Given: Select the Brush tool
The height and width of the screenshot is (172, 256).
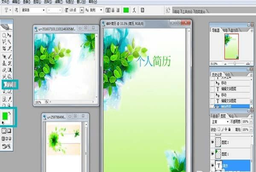Looking at the screenshot, I should pyautogui.click(x=9, y=57).
